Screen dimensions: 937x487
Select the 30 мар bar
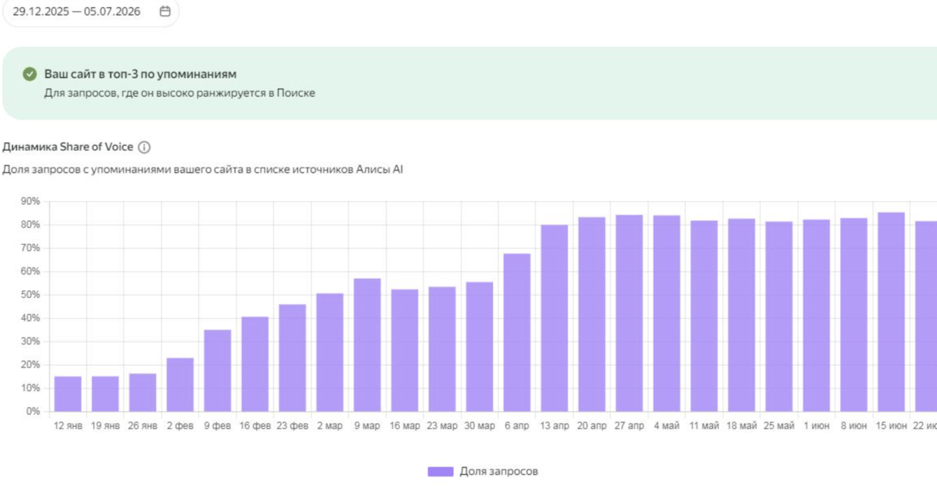(480, 347)
